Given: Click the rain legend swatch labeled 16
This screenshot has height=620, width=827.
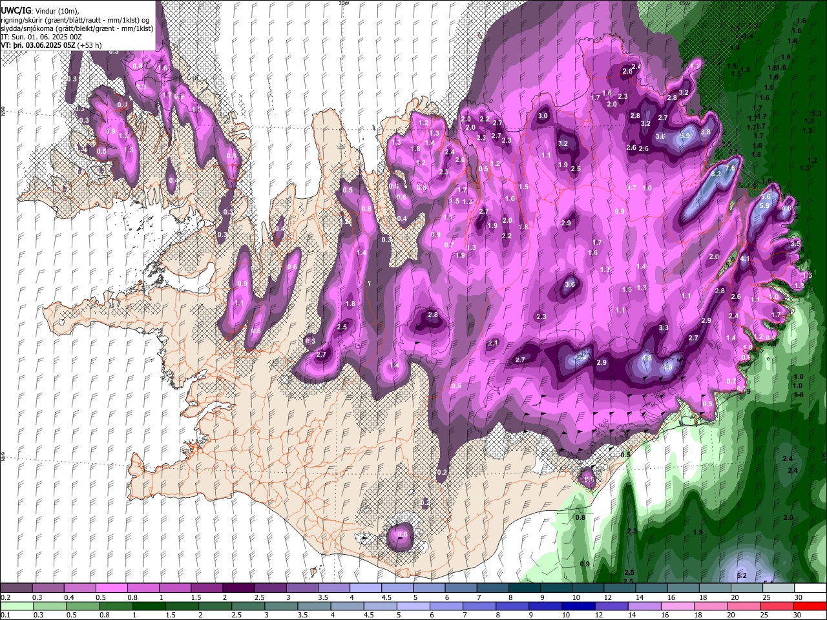Looking at the screenshot, I should [x=676, y=606].
